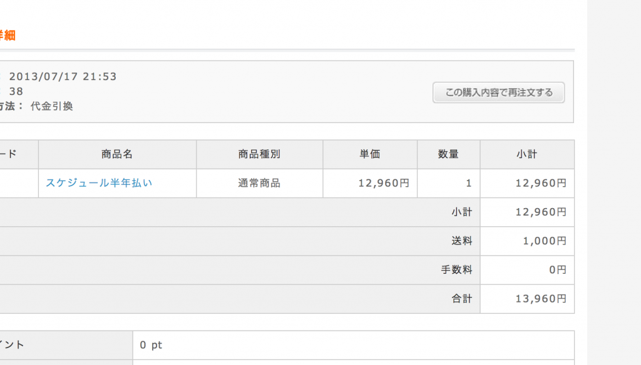Click the quantity cell showing 1
The width and height of the screenshot is (641, 365).
468,183
